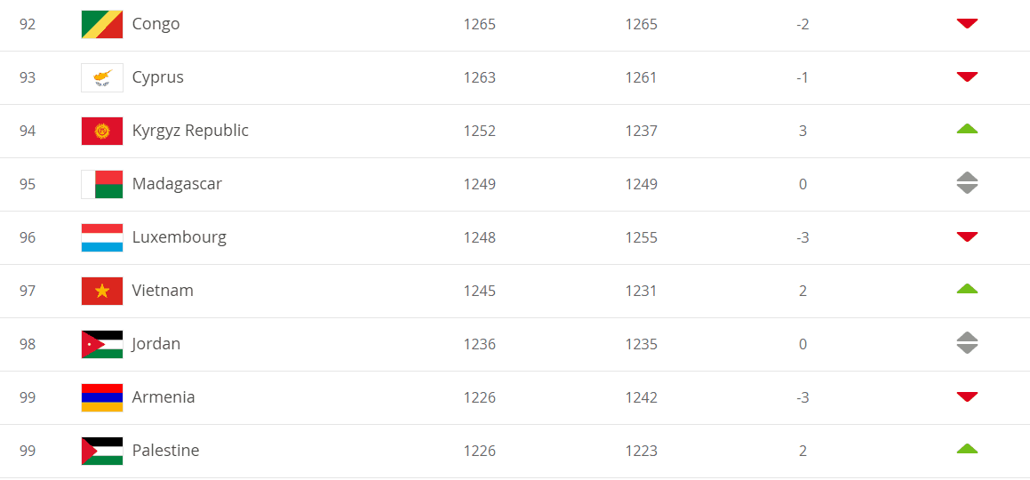Click the Jordan flag icon
The width and height of the screenshot is (1030, 480).
point(102,344)
